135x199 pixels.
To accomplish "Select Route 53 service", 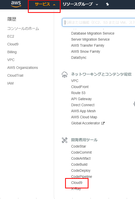I will point(78,93).
